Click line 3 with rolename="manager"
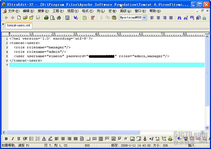The image size is (211, 149). click(x=42, y=47)
